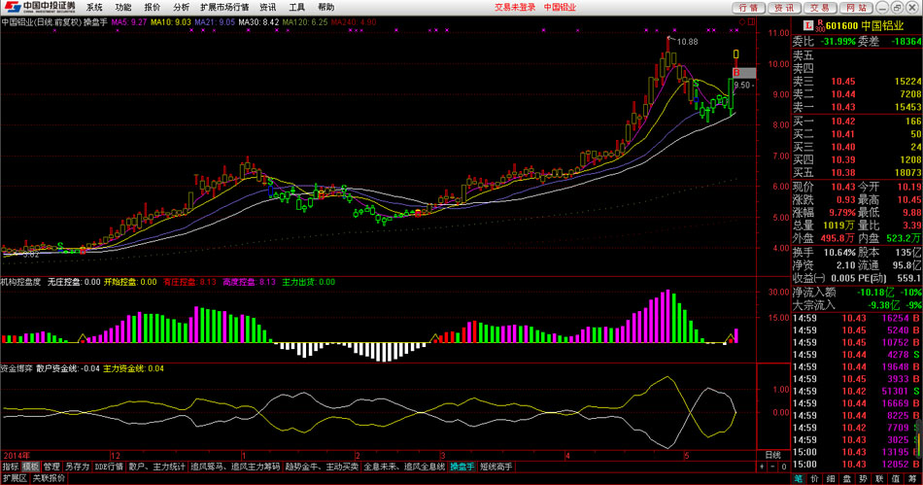Screen dimensions: 923x485
Task: Select the 值 tab in the quote panel
Action: (896, 478)
